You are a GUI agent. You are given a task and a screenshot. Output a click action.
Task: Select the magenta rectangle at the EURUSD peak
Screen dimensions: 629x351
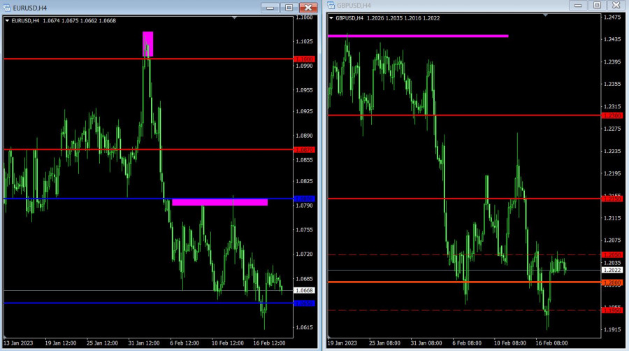pos(147,43)
